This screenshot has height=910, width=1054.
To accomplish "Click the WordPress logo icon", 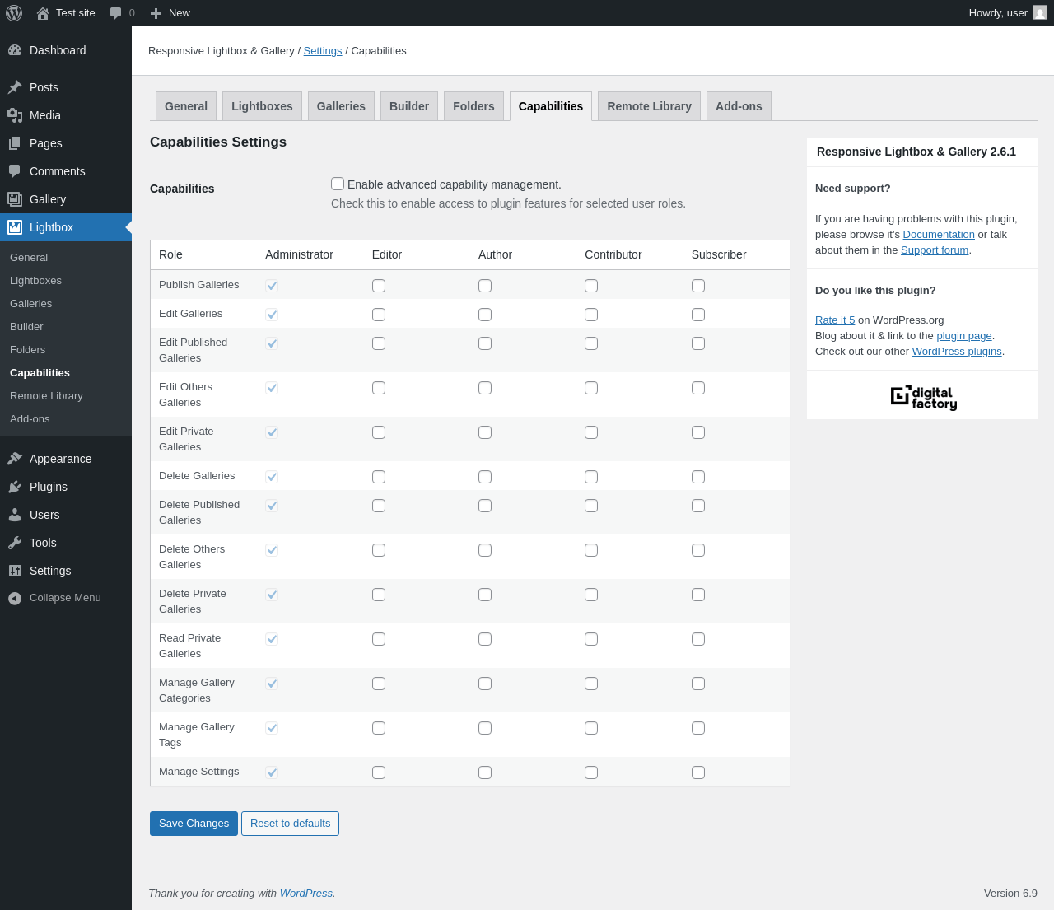I will [x=14, y=13].
